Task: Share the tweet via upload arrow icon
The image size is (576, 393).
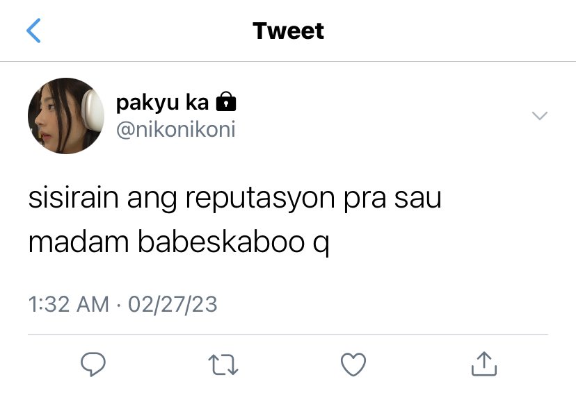Action: [x=484, y=364]
